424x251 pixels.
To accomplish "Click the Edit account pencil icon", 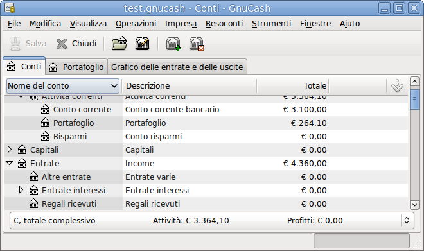I will coord(142,44).
